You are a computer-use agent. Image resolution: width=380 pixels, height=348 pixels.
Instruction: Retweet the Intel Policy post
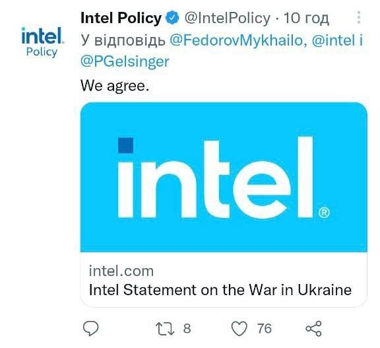coord(165,329)
